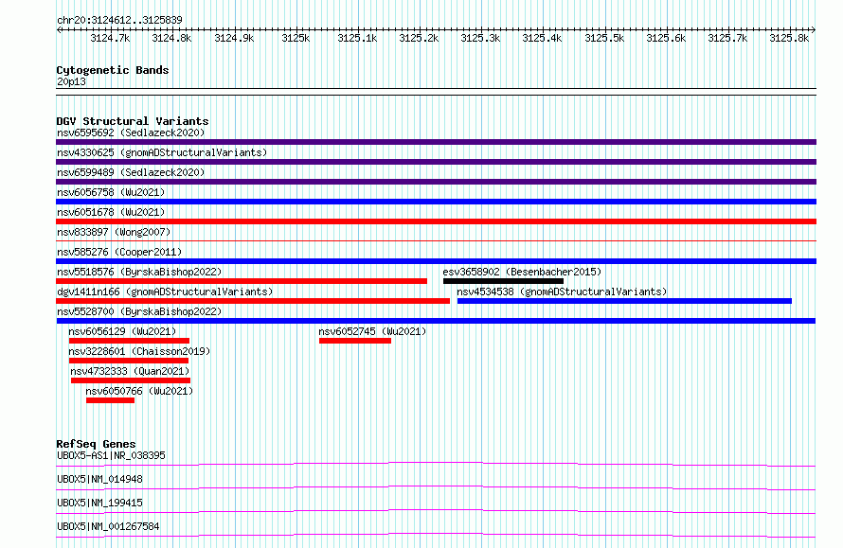Click the red bar under nsv3228601
This screenshot has height=548, width=843.
(x=129, y=361)
